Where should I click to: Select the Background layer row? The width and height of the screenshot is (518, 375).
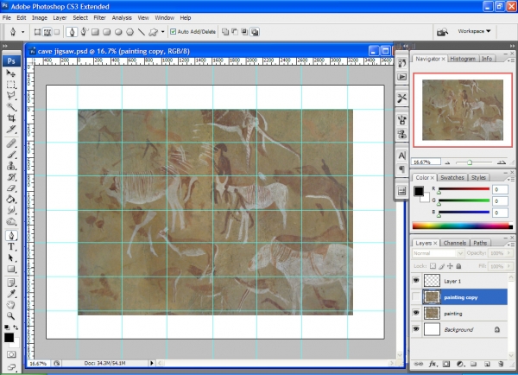point(459,329)
